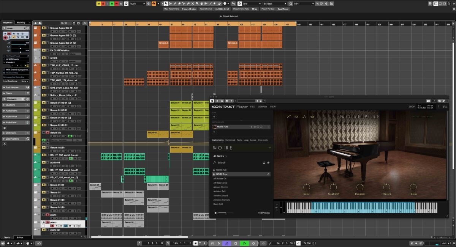Select the Erase tool in toolbar
Image resolution: width=456 pixels, height=247 pixels.
click(179, 3)
